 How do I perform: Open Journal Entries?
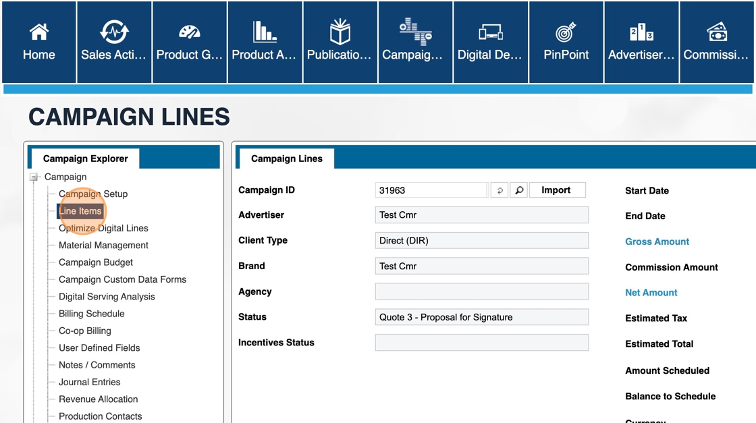(90, 382)
